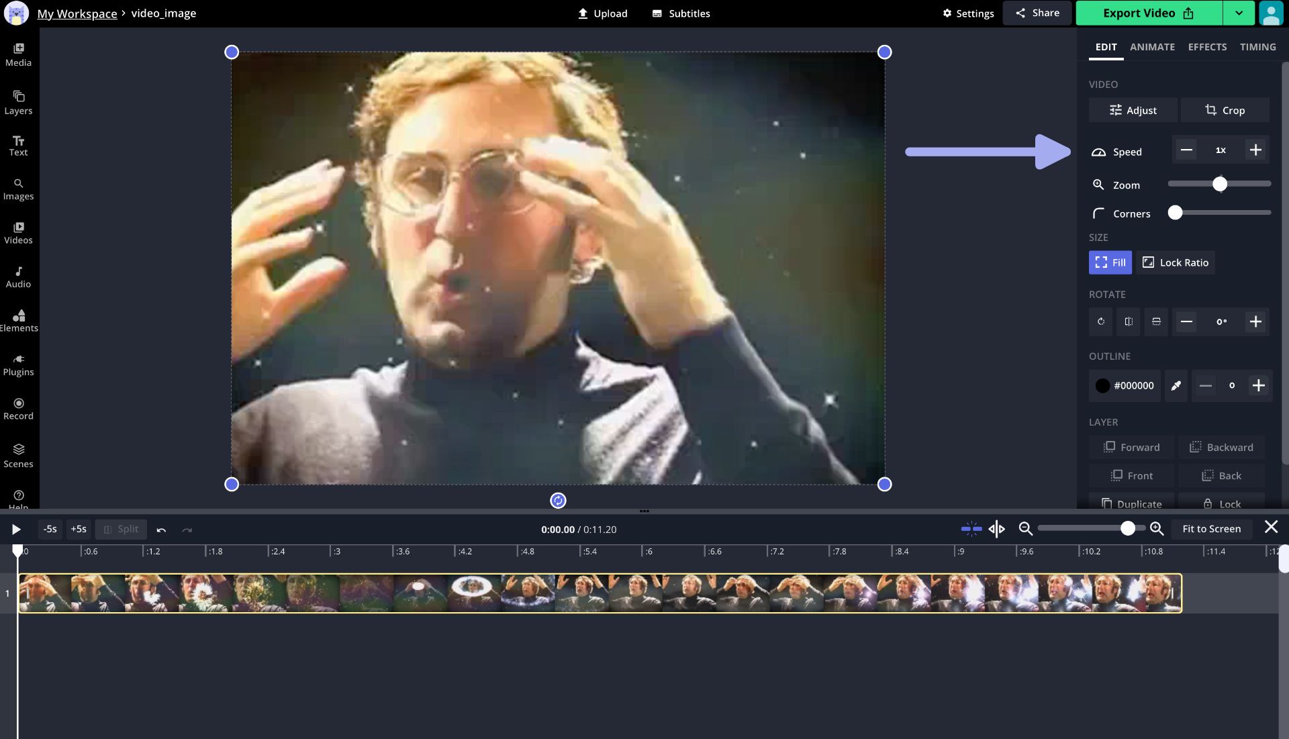Viewport: 1289px width, 739px height.
Task: Toggle the Fill size option
Action: (x=1110, y=262)
